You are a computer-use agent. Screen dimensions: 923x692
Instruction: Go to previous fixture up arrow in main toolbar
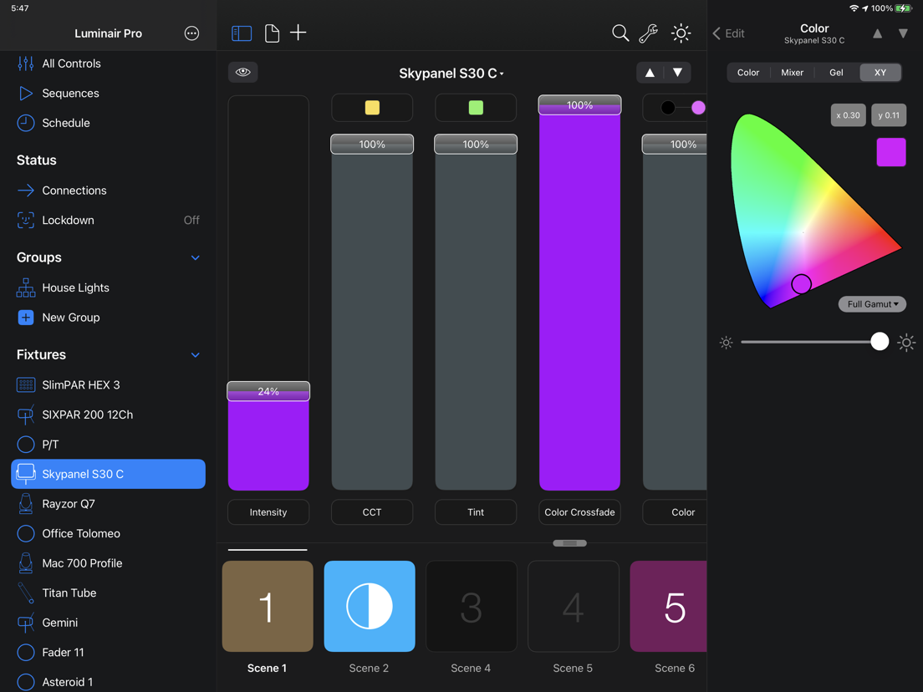(x=650, y=73)
